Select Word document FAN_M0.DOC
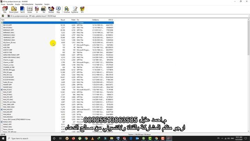 (x=8, y=110)
